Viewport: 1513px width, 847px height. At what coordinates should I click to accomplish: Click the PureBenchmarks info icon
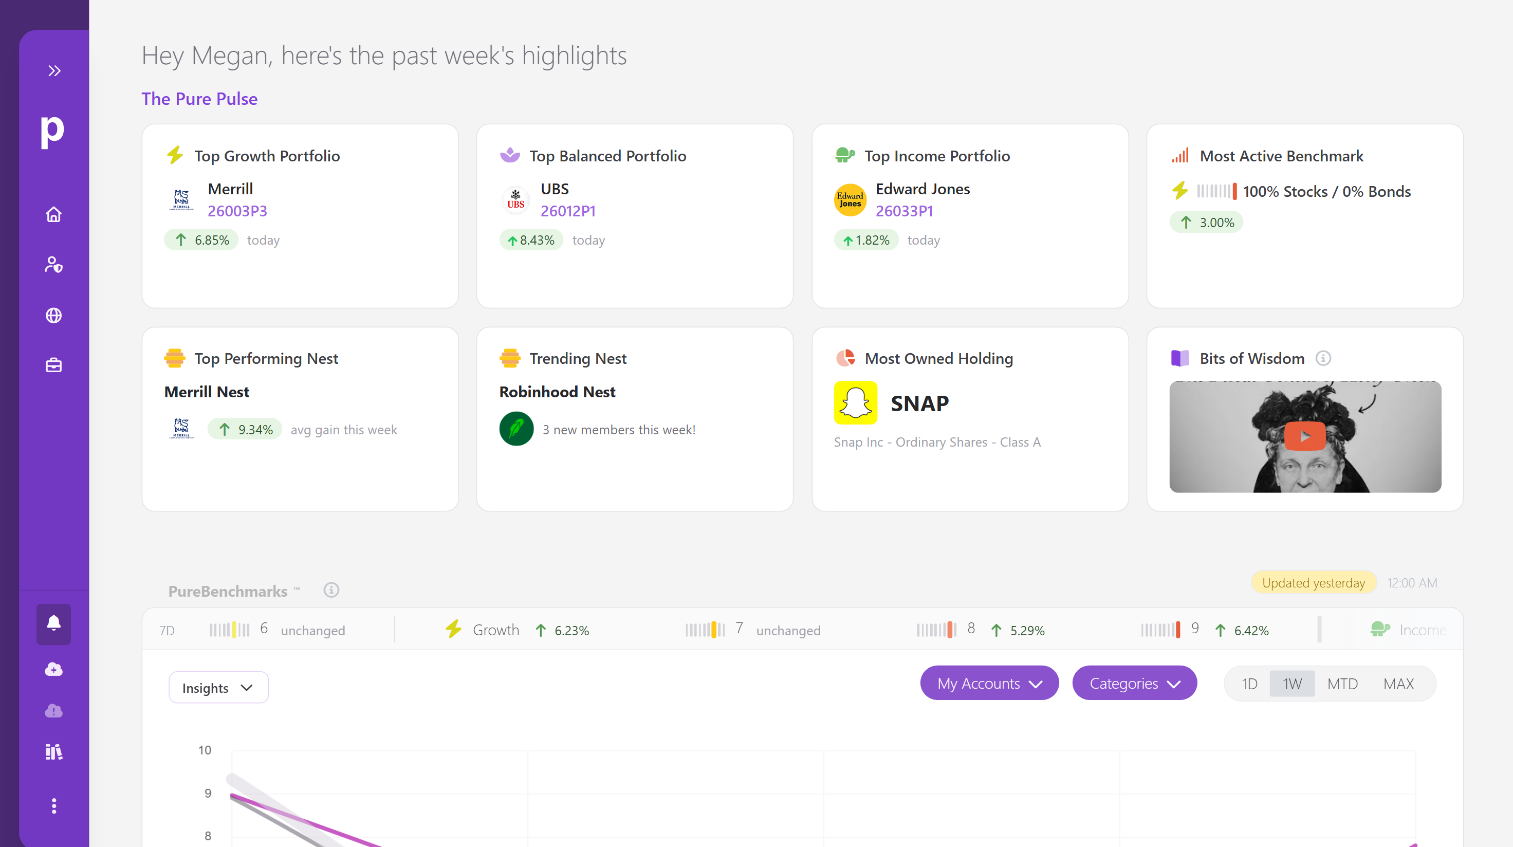point(330,591)
